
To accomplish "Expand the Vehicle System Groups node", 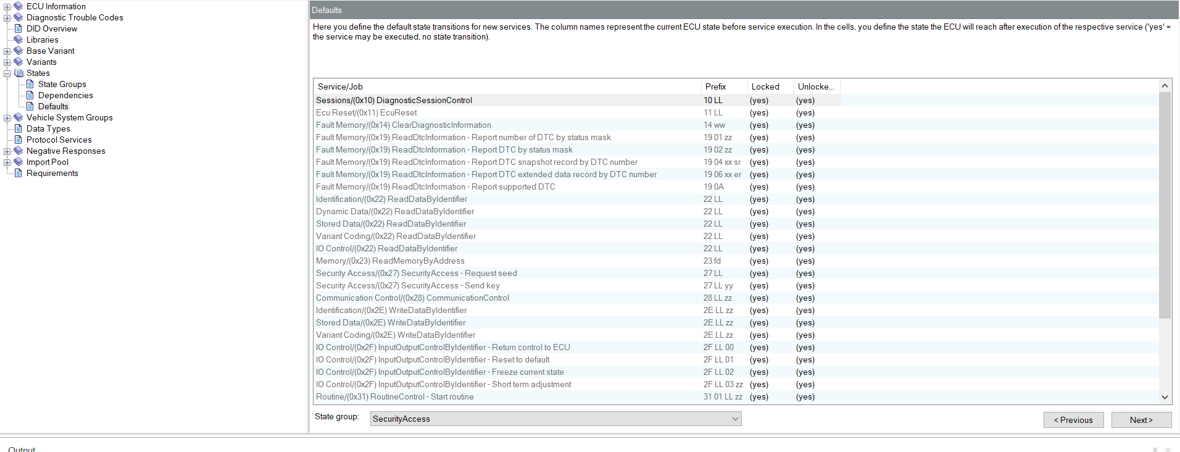I will (x=7, y=118).
